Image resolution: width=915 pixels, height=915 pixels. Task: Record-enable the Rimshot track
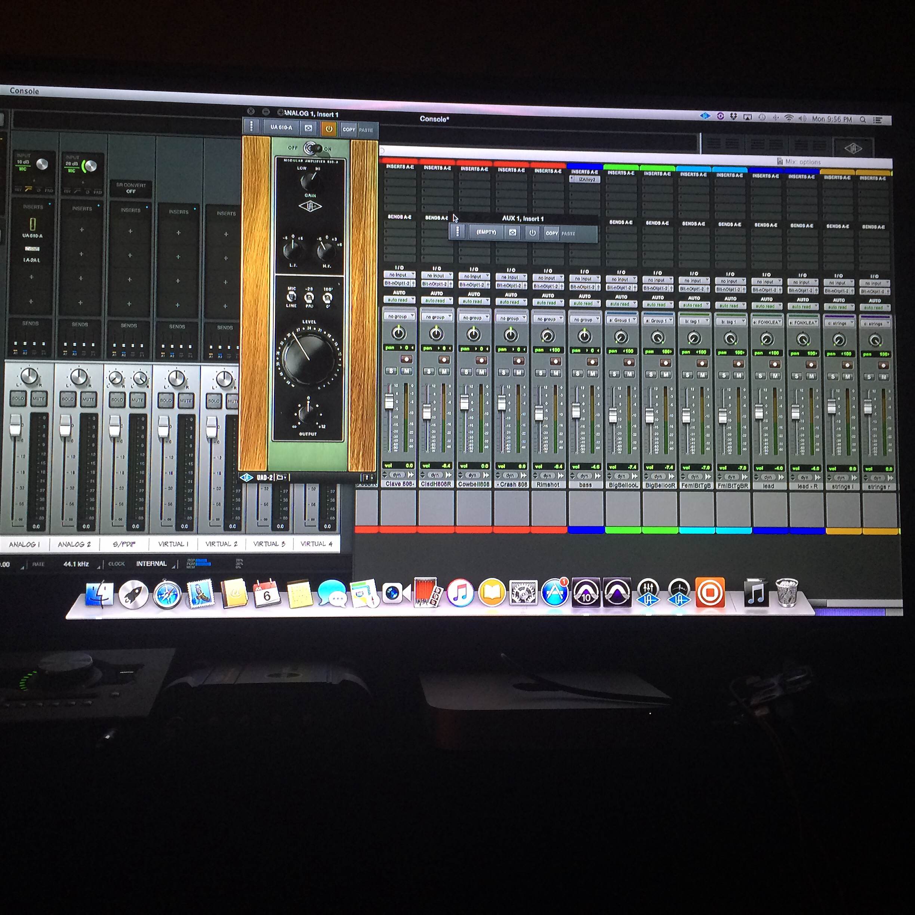click(555, 361)
